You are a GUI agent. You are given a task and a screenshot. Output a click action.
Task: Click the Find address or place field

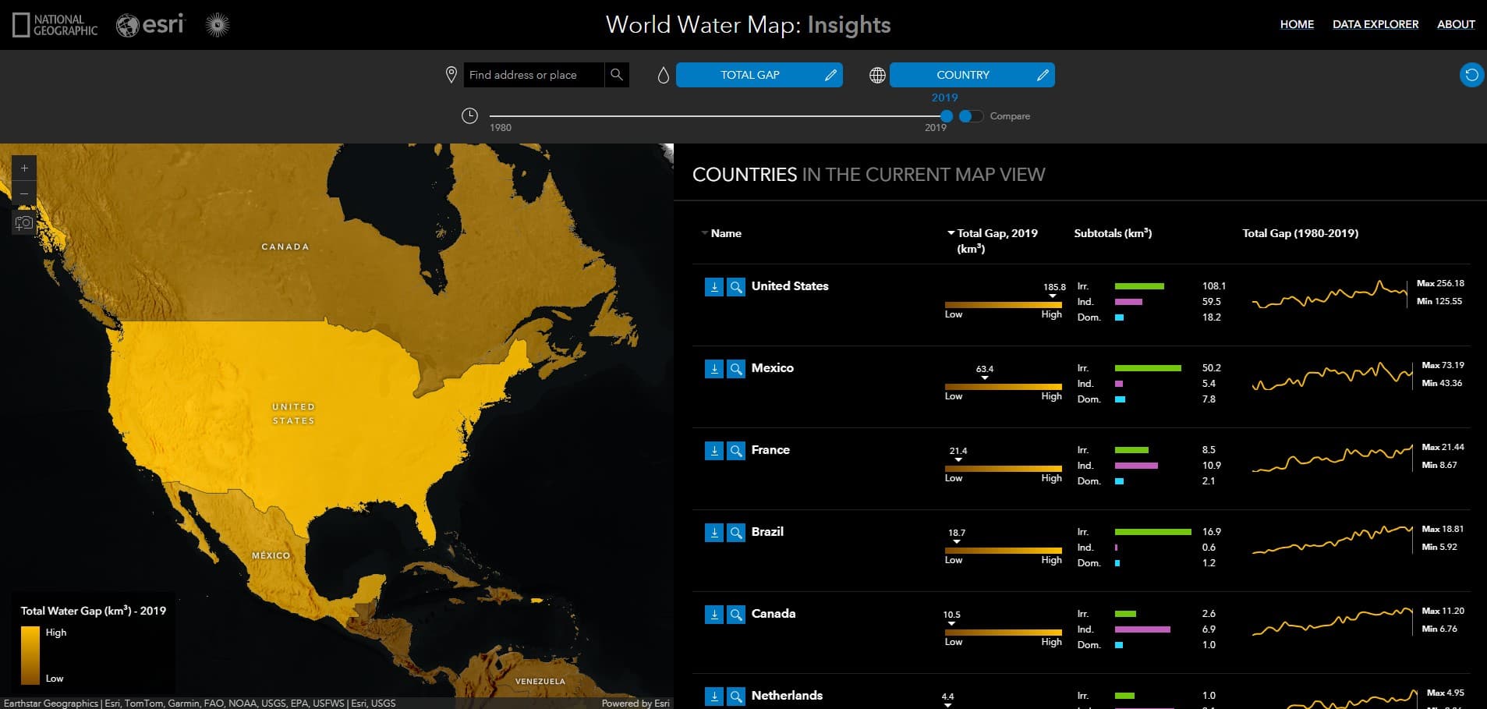[533, 75]
